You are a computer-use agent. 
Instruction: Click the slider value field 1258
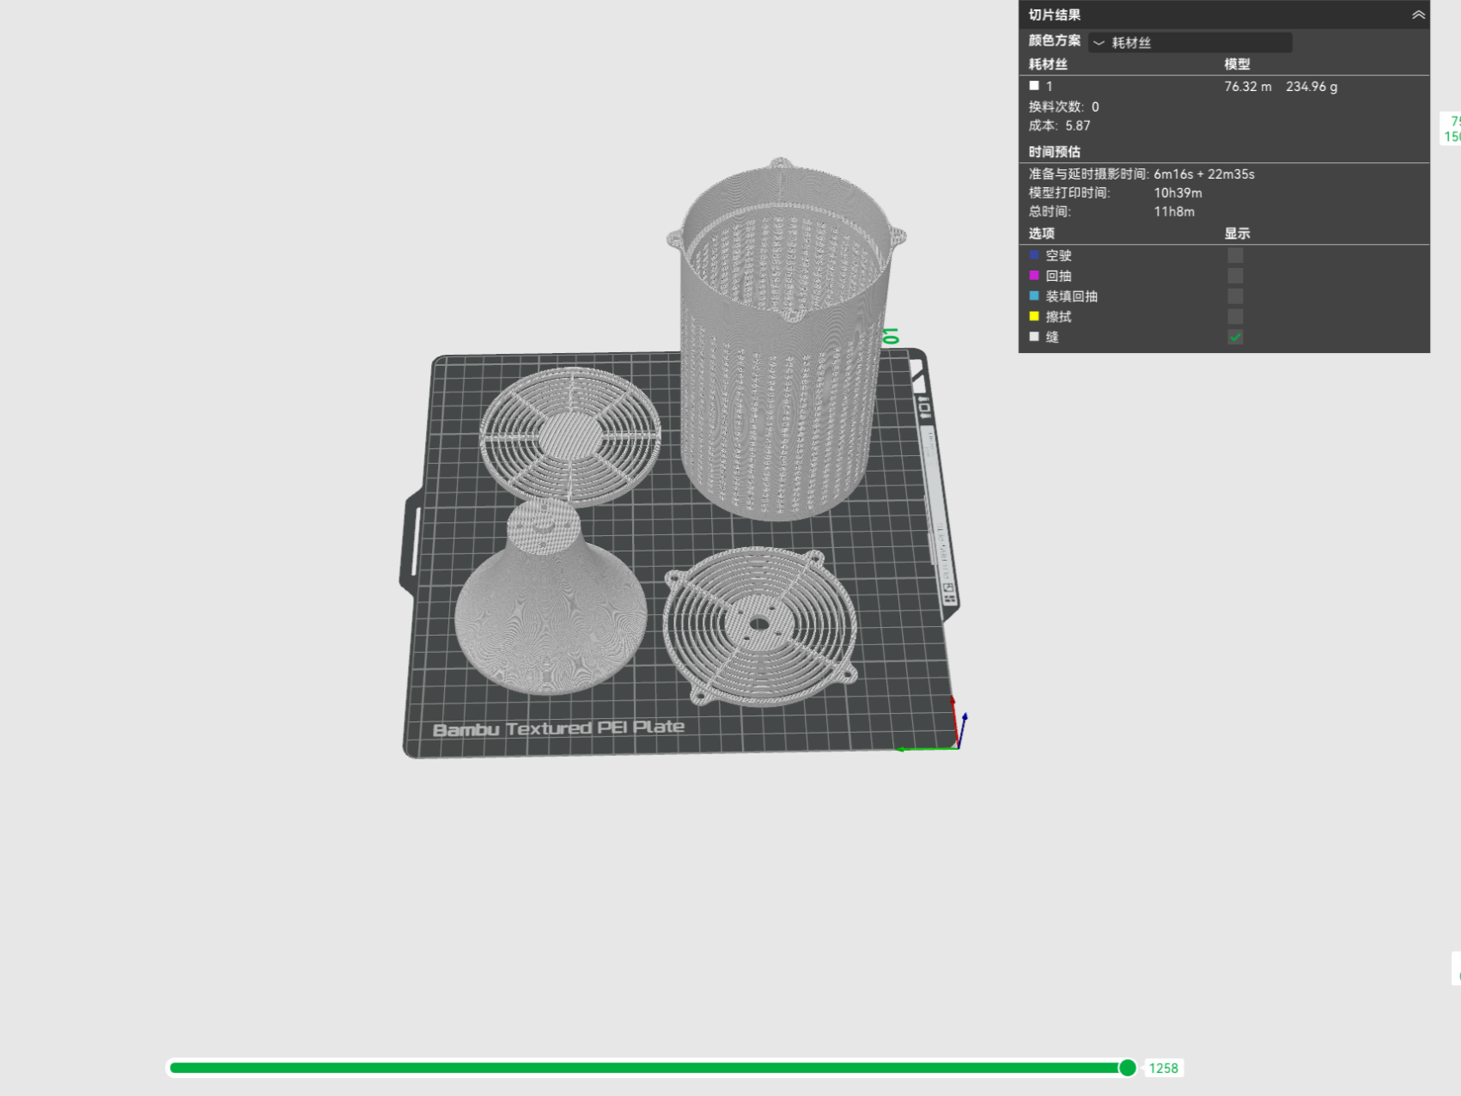1164,1069
